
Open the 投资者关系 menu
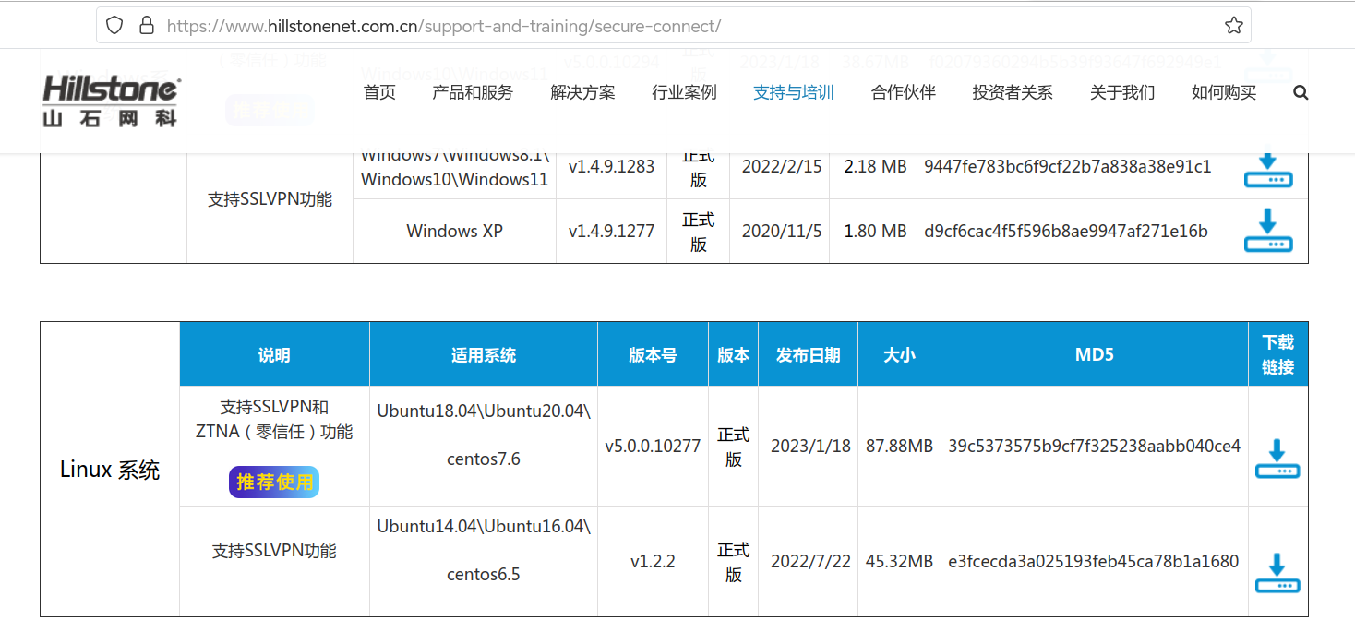(1012, 92)
